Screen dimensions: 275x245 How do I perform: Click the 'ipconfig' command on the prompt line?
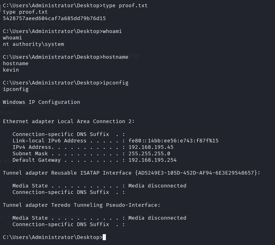click(116, 83)
